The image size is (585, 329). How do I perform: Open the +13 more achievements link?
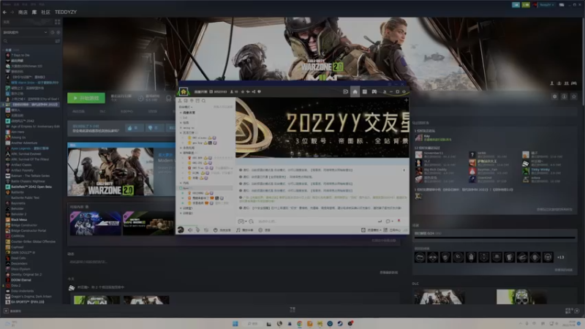click(560, 257)
